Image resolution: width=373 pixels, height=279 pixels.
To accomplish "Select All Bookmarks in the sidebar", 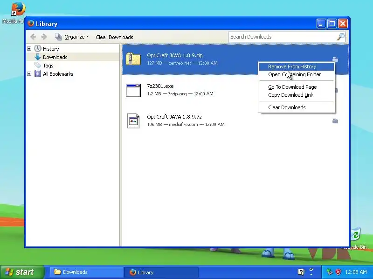I will [58, 74].
